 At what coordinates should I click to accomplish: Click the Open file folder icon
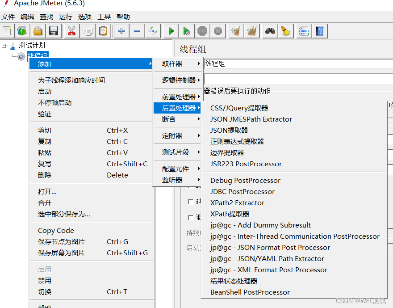tap(38, 31)
